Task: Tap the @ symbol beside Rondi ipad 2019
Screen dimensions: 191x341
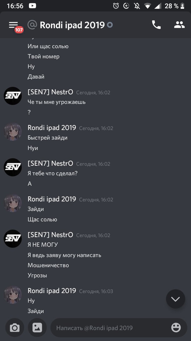Action: pyautogui.click(x=32, y=25)
